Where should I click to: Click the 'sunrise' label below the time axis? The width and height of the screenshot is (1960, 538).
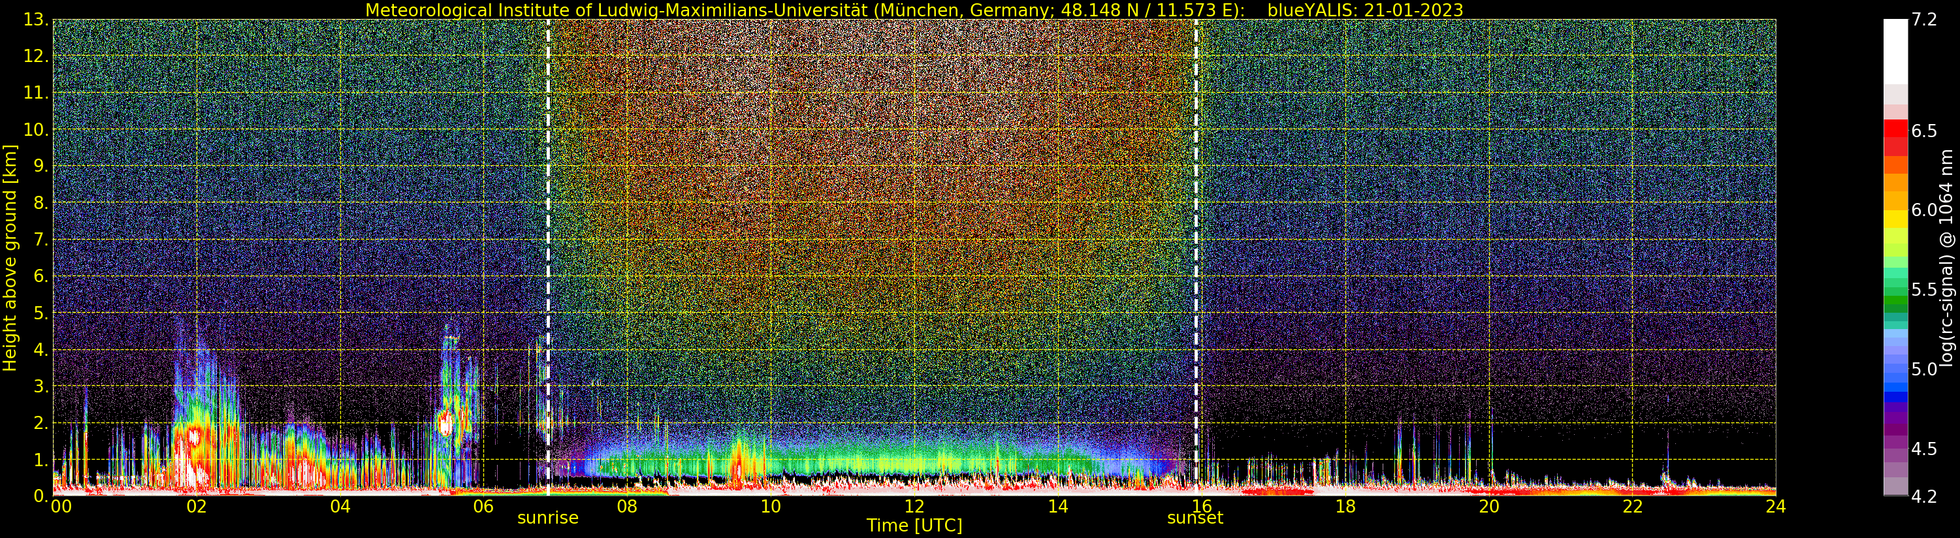tap(548, 518)
